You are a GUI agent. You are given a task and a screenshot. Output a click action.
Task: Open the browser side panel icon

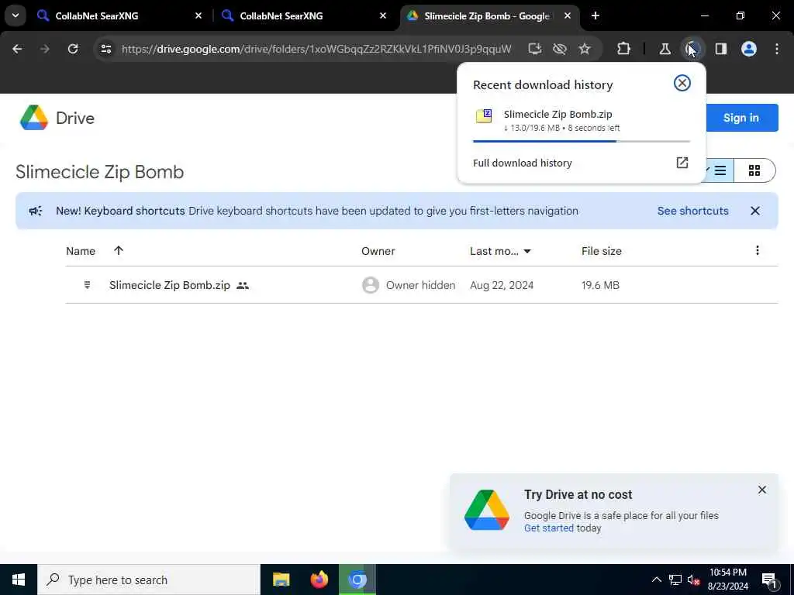pyautogui.click(x=720, y=49)
